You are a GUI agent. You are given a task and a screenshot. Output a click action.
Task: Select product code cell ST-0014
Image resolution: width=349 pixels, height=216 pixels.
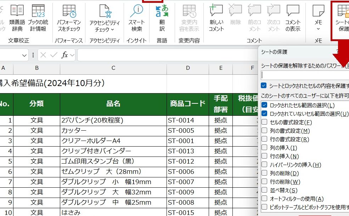coord(188,120)
